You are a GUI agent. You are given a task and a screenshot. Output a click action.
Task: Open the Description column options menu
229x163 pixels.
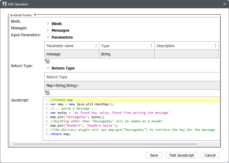(216, 46)
